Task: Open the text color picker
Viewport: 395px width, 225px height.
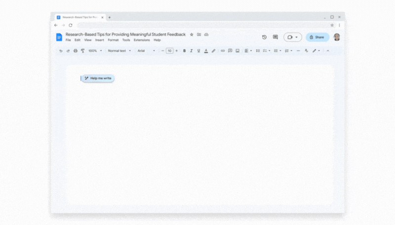Action: (x=206, y=51)
